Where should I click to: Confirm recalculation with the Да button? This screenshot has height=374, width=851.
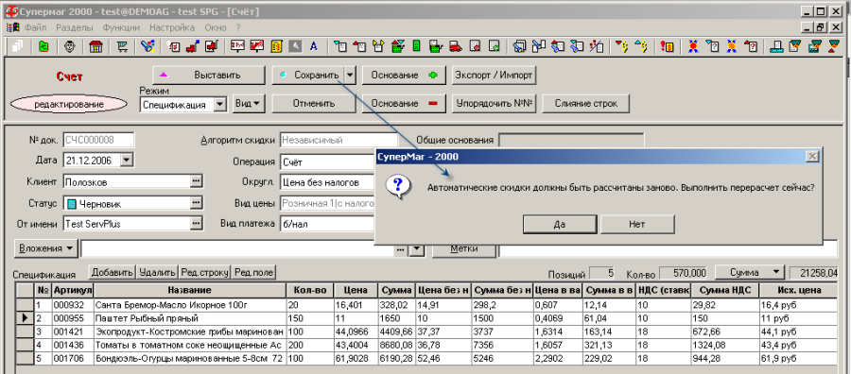coord(560,224)
